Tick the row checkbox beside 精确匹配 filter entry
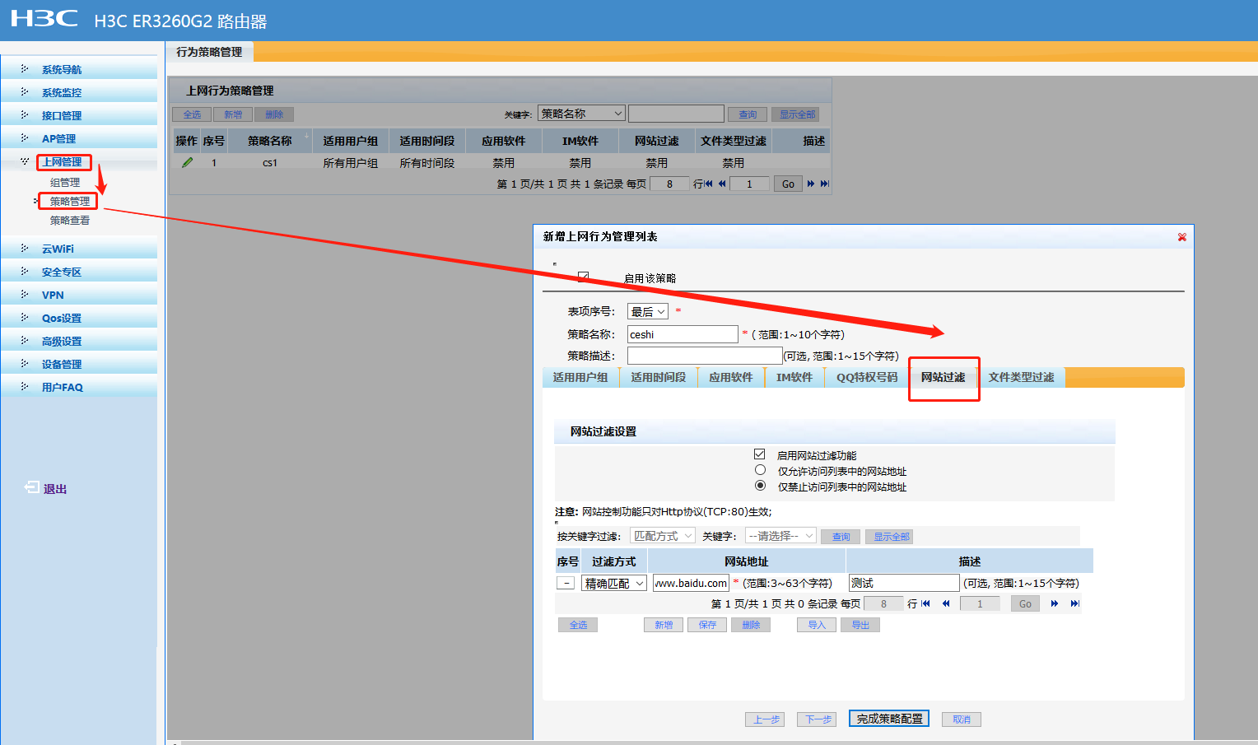Screen dimensions: 1258x745 point(566,583)
